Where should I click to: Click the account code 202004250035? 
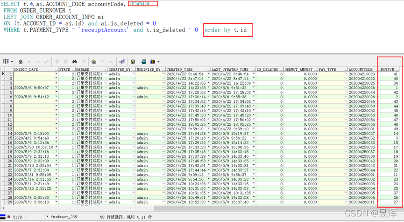tap(362, 147)
